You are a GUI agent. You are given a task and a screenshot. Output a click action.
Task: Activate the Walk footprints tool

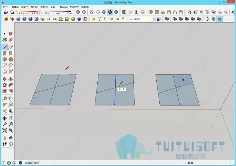[x=4, y=144]
